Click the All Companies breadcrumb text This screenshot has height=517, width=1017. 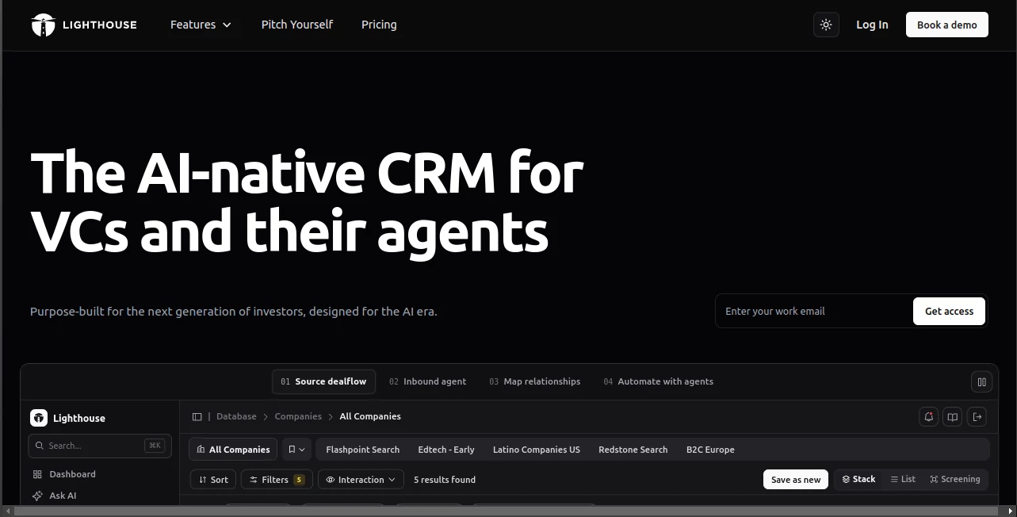(x=370, y=416)
